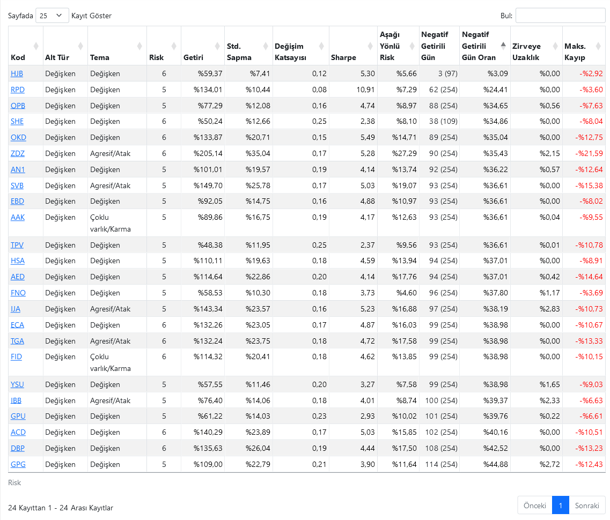Open the GPG fund link

18,464
